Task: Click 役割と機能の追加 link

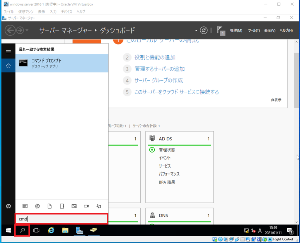Action: [x=155, y=57]
